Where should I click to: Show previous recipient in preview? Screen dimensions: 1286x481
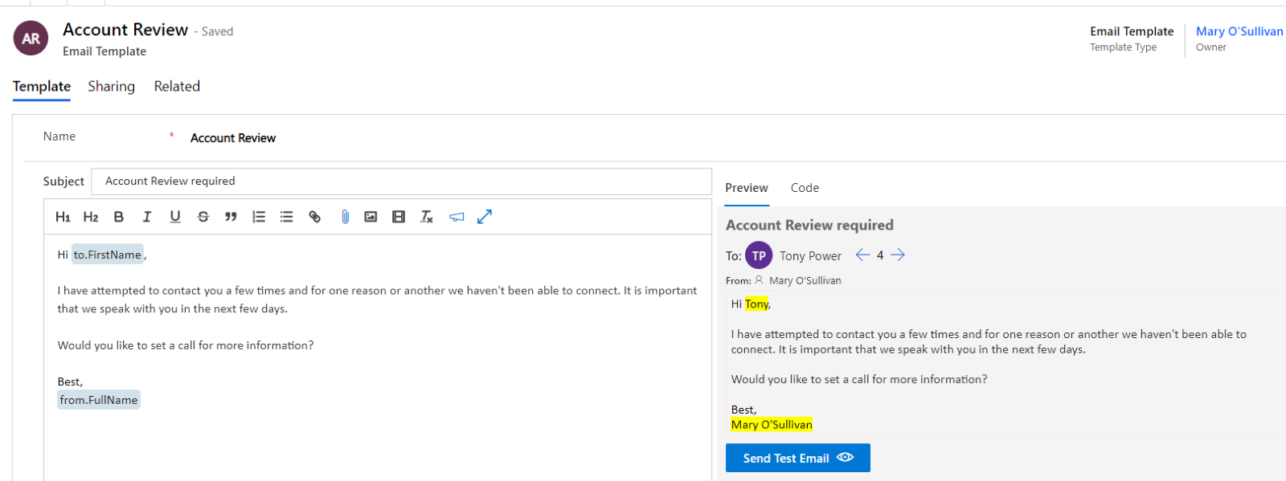862,255
